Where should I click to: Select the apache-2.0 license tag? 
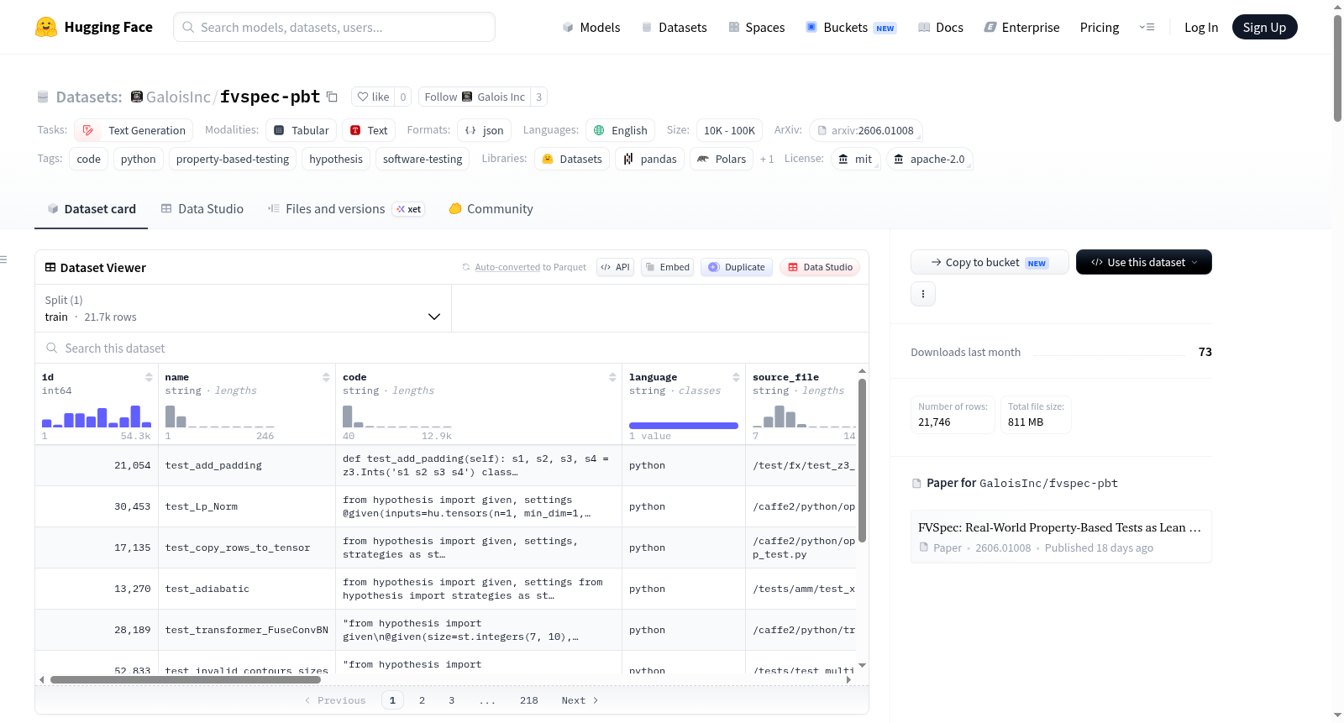click(929, 159)
